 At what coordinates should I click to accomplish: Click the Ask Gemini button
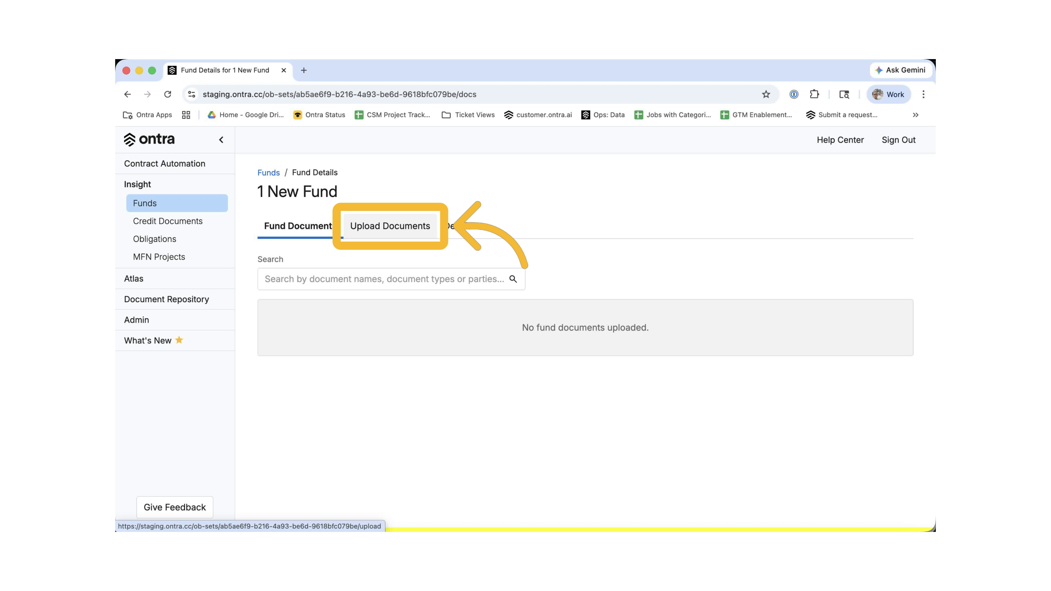(901, 70)
